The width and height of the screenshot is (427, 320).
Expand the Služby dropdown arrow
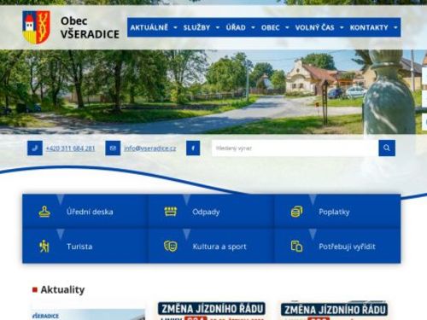click(218, 27)
